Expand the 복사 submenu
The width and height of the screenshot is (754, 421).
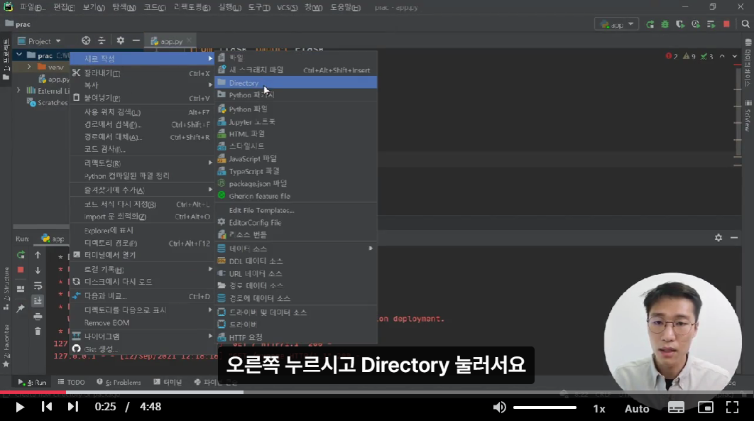142,85
